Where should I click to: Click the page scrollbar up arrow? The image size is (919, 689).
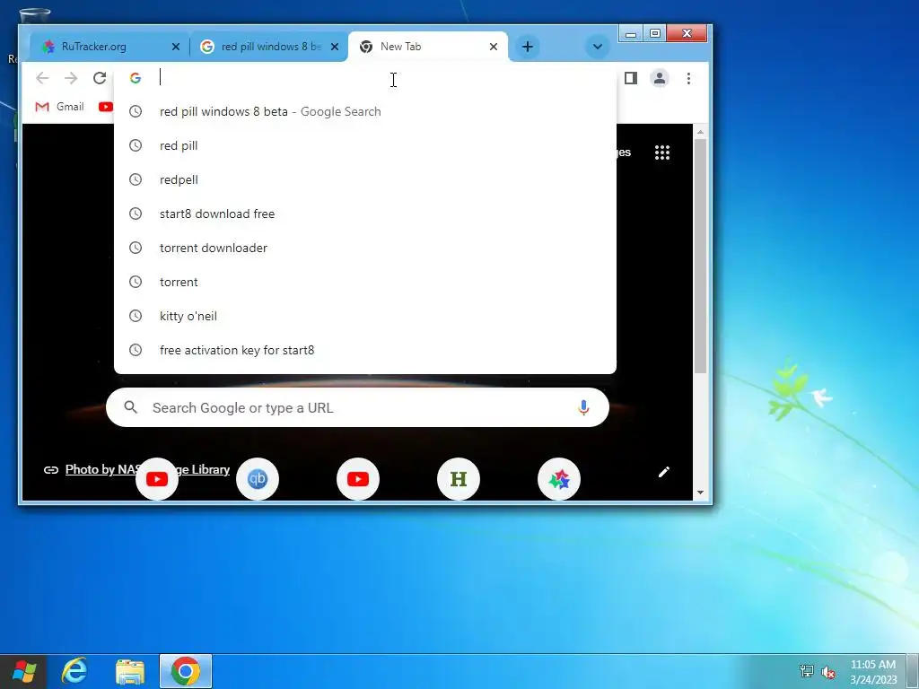tap(700, 133)
